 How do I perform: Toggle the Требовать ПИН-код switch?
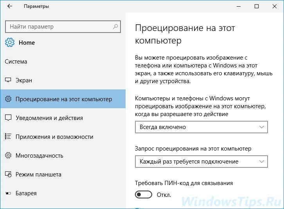[143, 194]
